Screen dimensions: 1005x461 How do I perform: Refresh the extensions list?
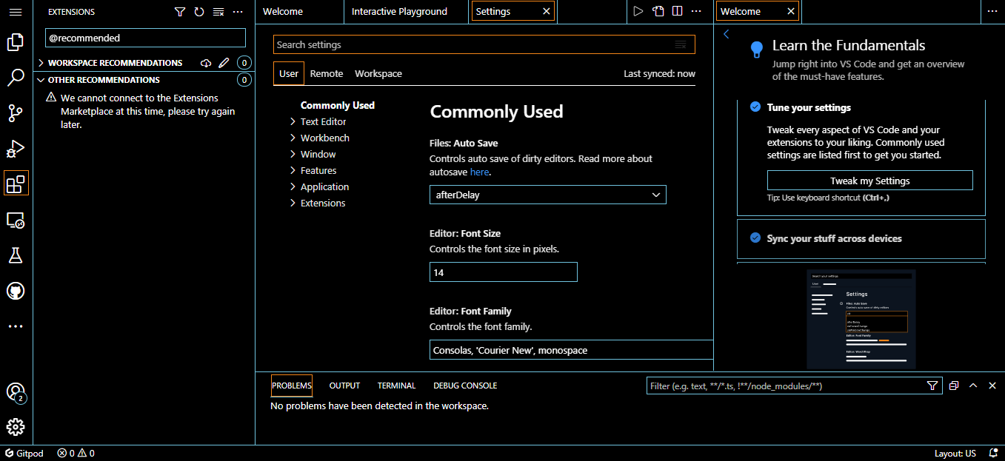point(199,12)
